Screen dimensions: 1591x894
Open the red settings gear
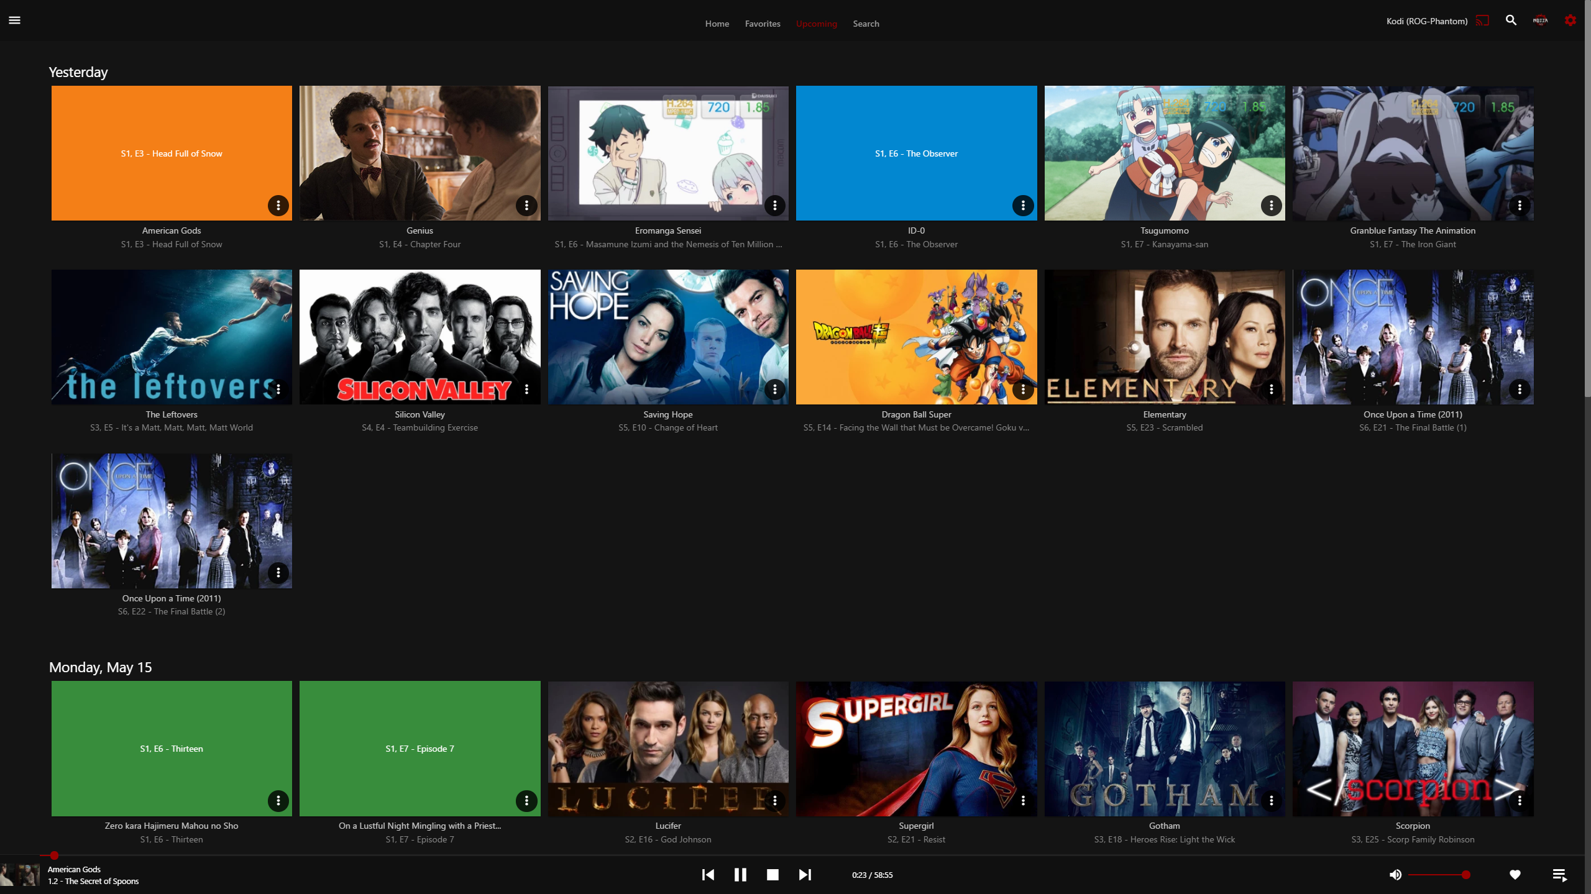click(x=1570, y=21)
